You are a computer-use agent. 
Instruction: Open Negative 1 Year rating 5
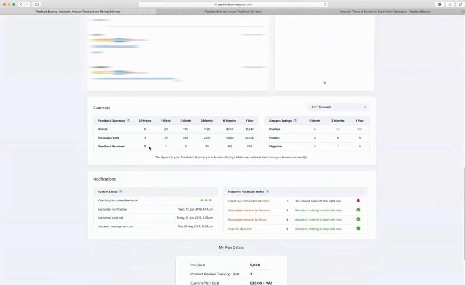pos(360,146)
